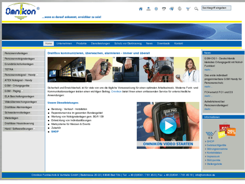Click the magnifying glass search icon
The width and height of the screenshot is (245, 184).
pyautogui.click(x=196, y=9)
